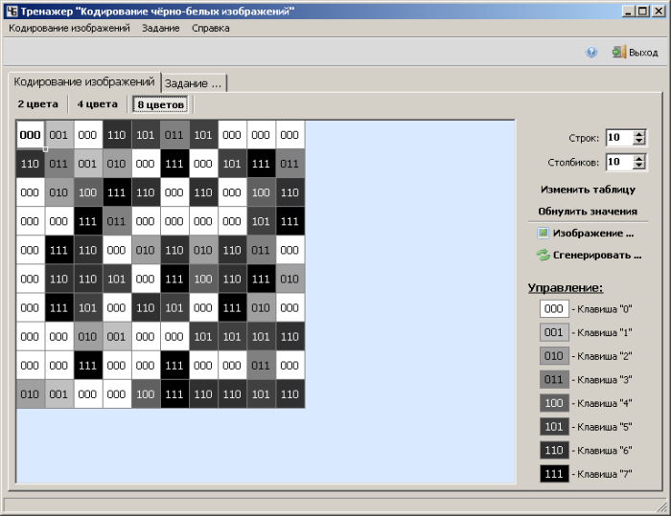Click the icon beside Изображение ...
Viewport: 671px width, 516px height.
pos(543,233)
